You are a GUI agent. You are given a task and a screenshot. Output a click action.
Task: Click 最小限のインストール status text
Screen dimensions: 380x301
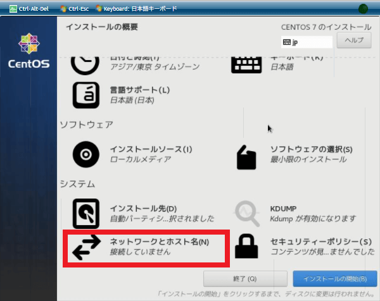308,159
